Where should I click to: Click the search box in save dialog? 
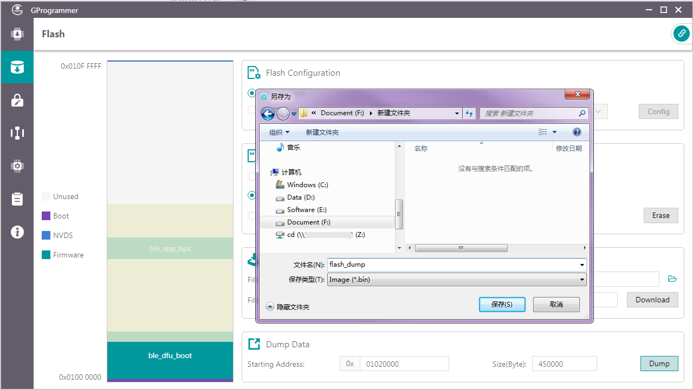528,114
